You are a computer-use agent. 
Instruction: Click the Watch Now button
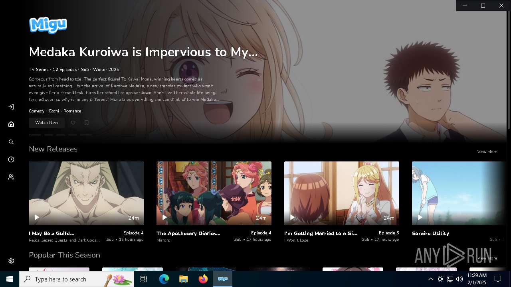tap(47, 123)
